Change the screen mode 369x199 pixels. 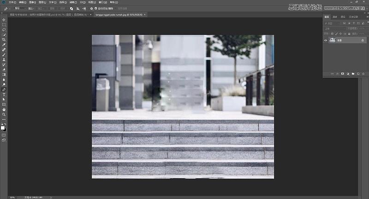click(4, 140)
